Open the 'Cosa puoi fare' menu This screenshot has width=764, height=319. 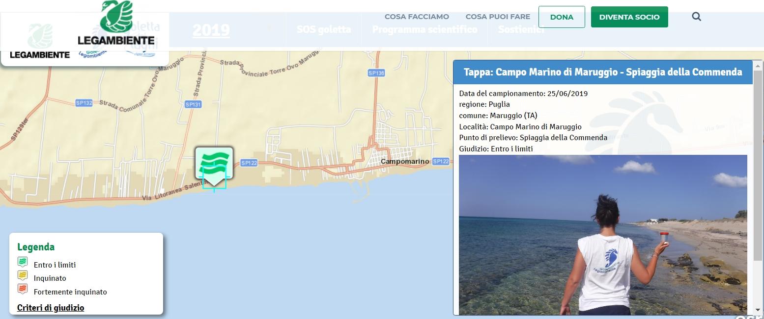(x=498, y=17)
